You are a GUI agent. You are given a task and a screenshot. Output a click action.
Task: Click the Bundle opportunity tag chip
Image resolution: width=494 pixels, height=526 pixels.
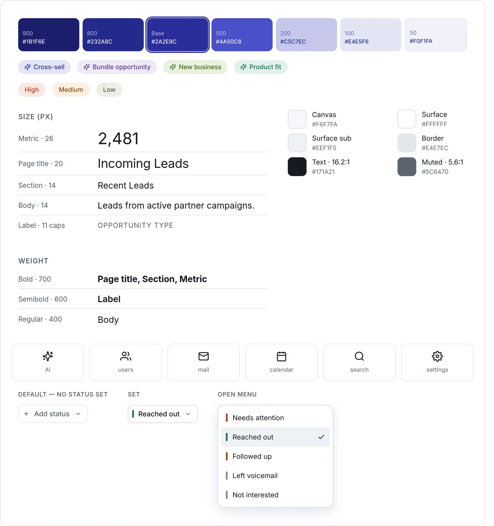click(117, 67)
